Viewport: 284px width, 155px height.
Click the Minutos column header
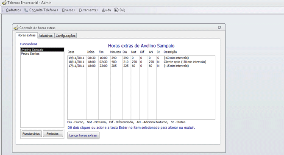coord(115,52)
